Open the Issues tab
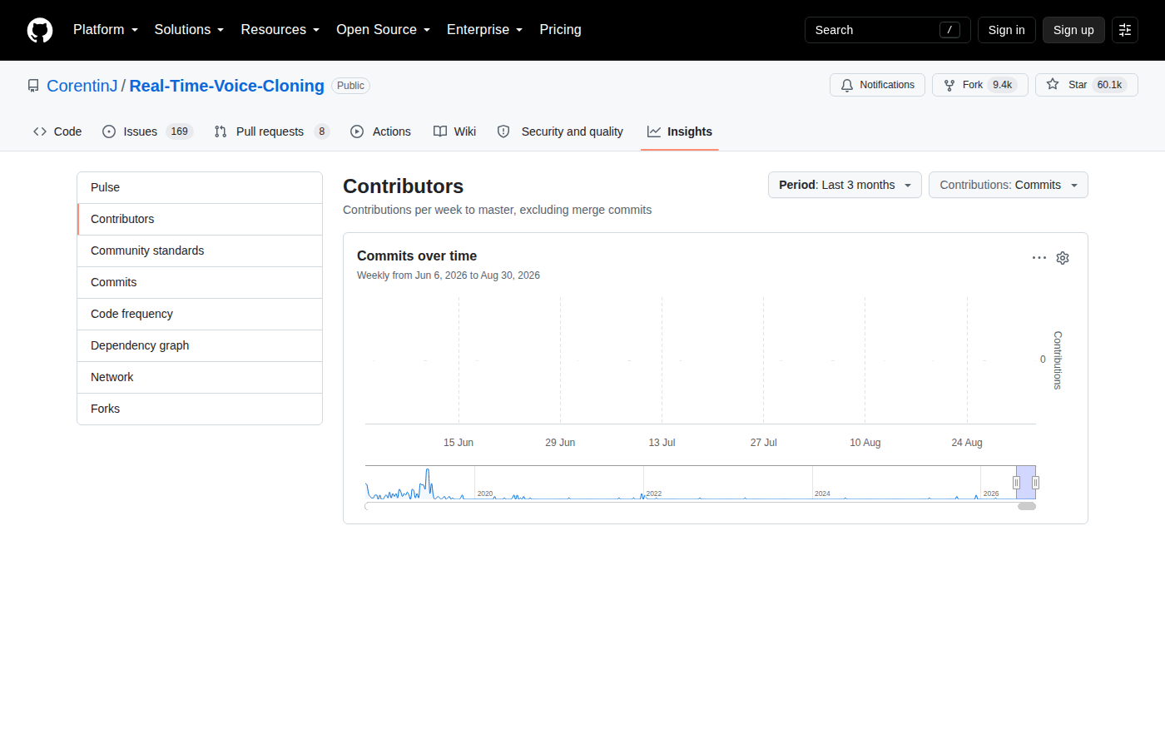This screenshot has height=749, width=1165. pos(147,131)
